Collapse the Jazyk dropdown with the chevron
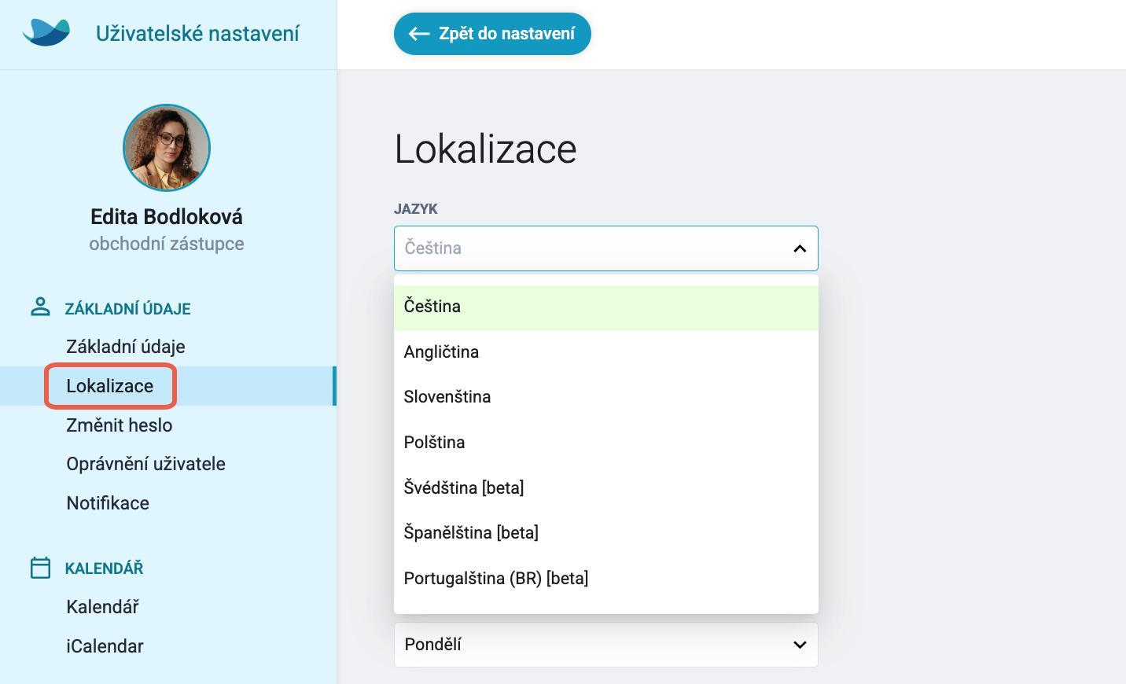Image resolution: width=1126 pixels, height=684 pixels. [800, 248]
